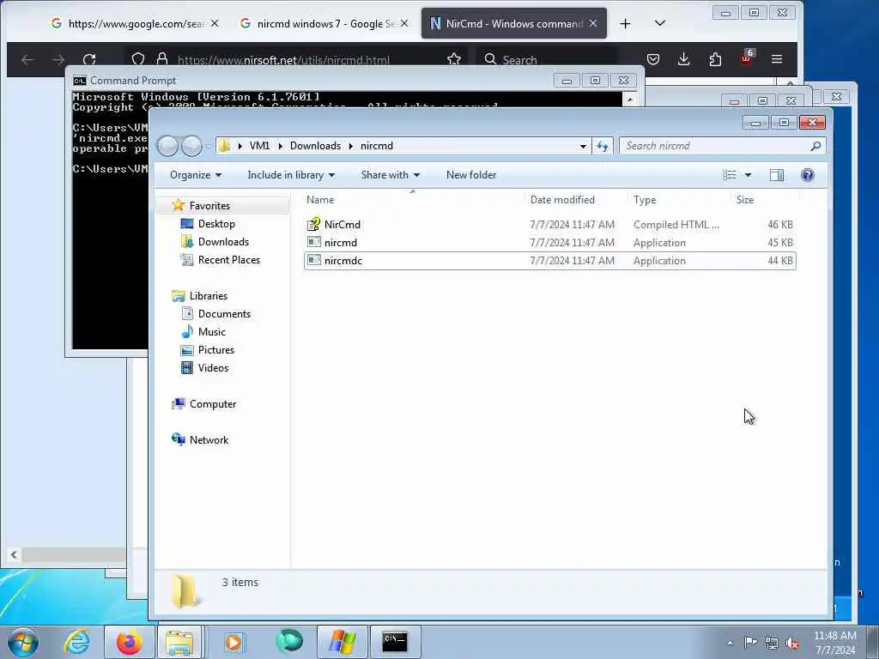Open Desktop under Favorites
879x659 pixels.
215,224
